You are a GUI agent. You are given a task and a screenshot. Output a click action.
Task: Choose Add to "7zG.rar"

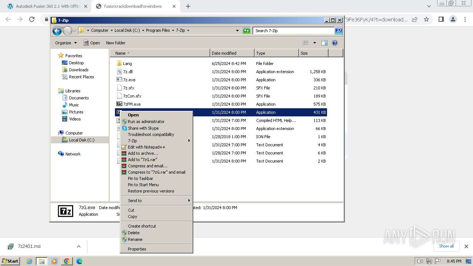(x=157, y=160)
